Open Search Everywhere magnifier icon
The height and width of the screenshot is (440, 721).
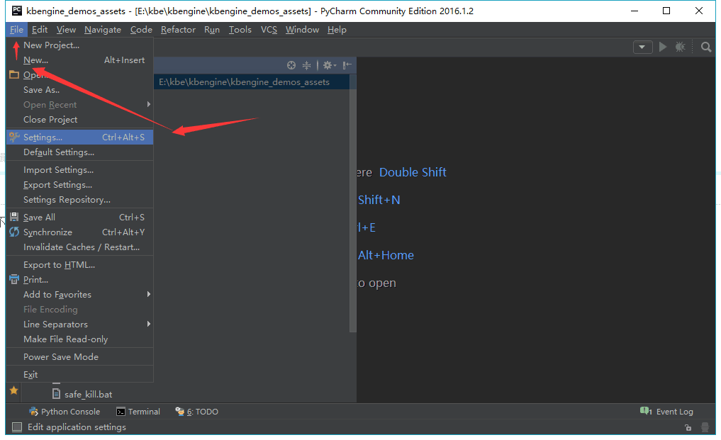706,47
